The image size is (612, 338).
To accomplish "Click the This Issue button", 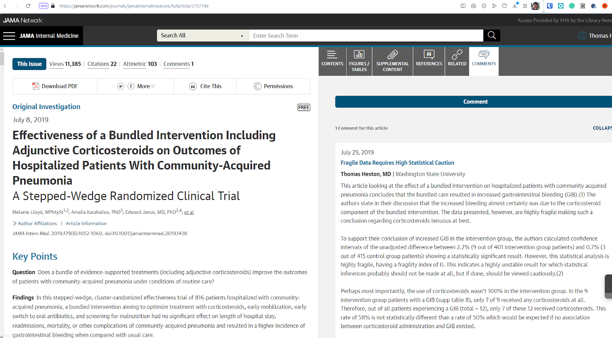I will 29,64.
